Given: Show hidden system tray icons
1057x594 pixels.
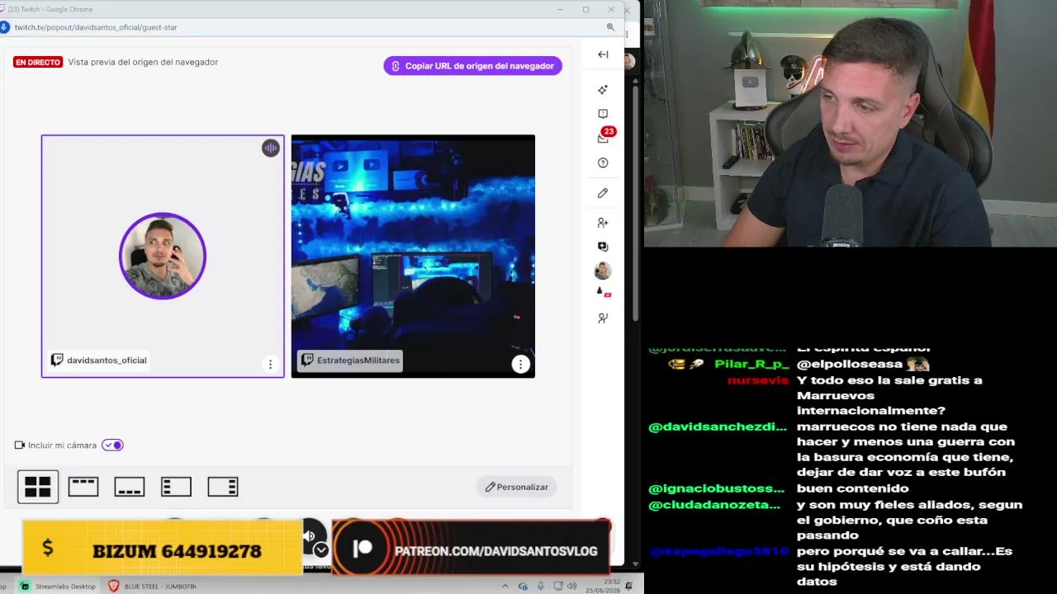Looking at the screenshot, I should pyautogui.click(x=505, y=586).
